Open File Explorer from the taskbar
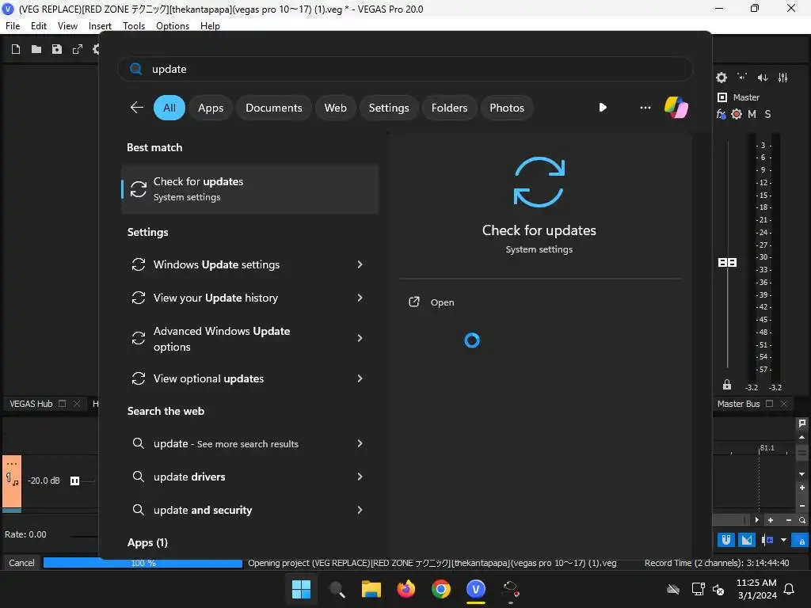Image resolution: width=811 pixels, height=608 pixels. click(x=371, y=589)
